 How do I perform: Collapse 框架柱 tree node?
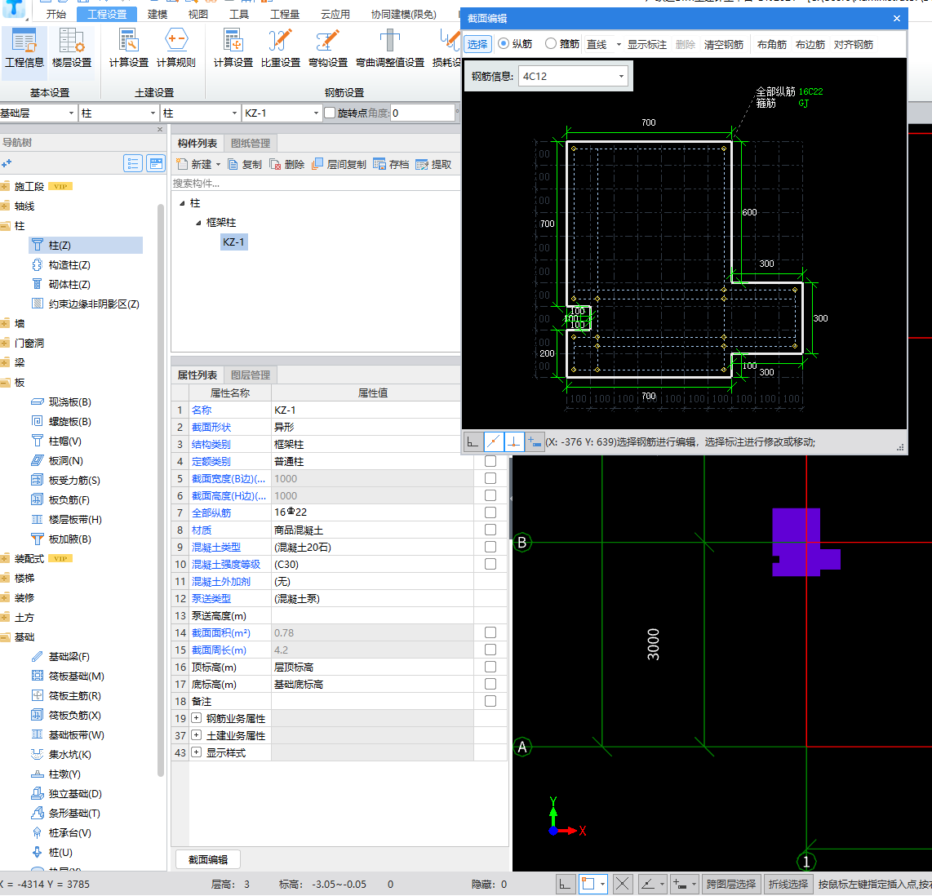tap(198, 223)
